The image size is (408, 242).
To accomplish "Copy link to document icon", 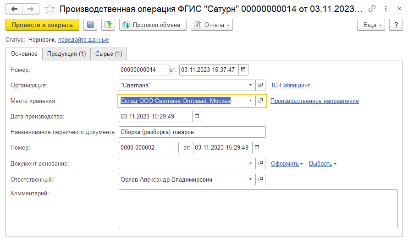I will (372, 9).
